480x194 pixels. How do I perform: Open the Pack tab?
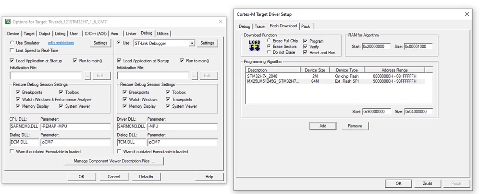point(306,26)
